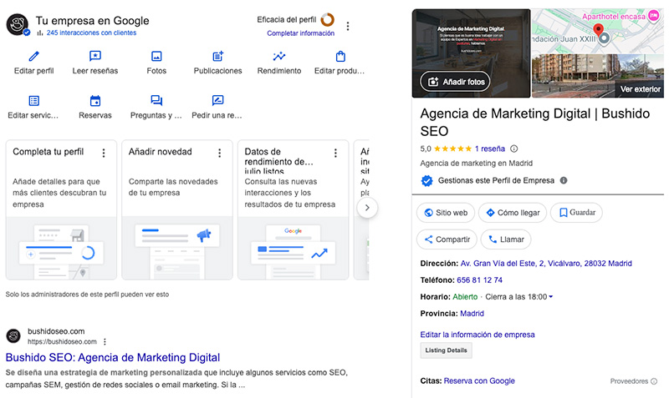Click Llamar button
Image resolution: width=669 pixels, height=398 pixels.
pyautogui.click(x=506, y=239)
